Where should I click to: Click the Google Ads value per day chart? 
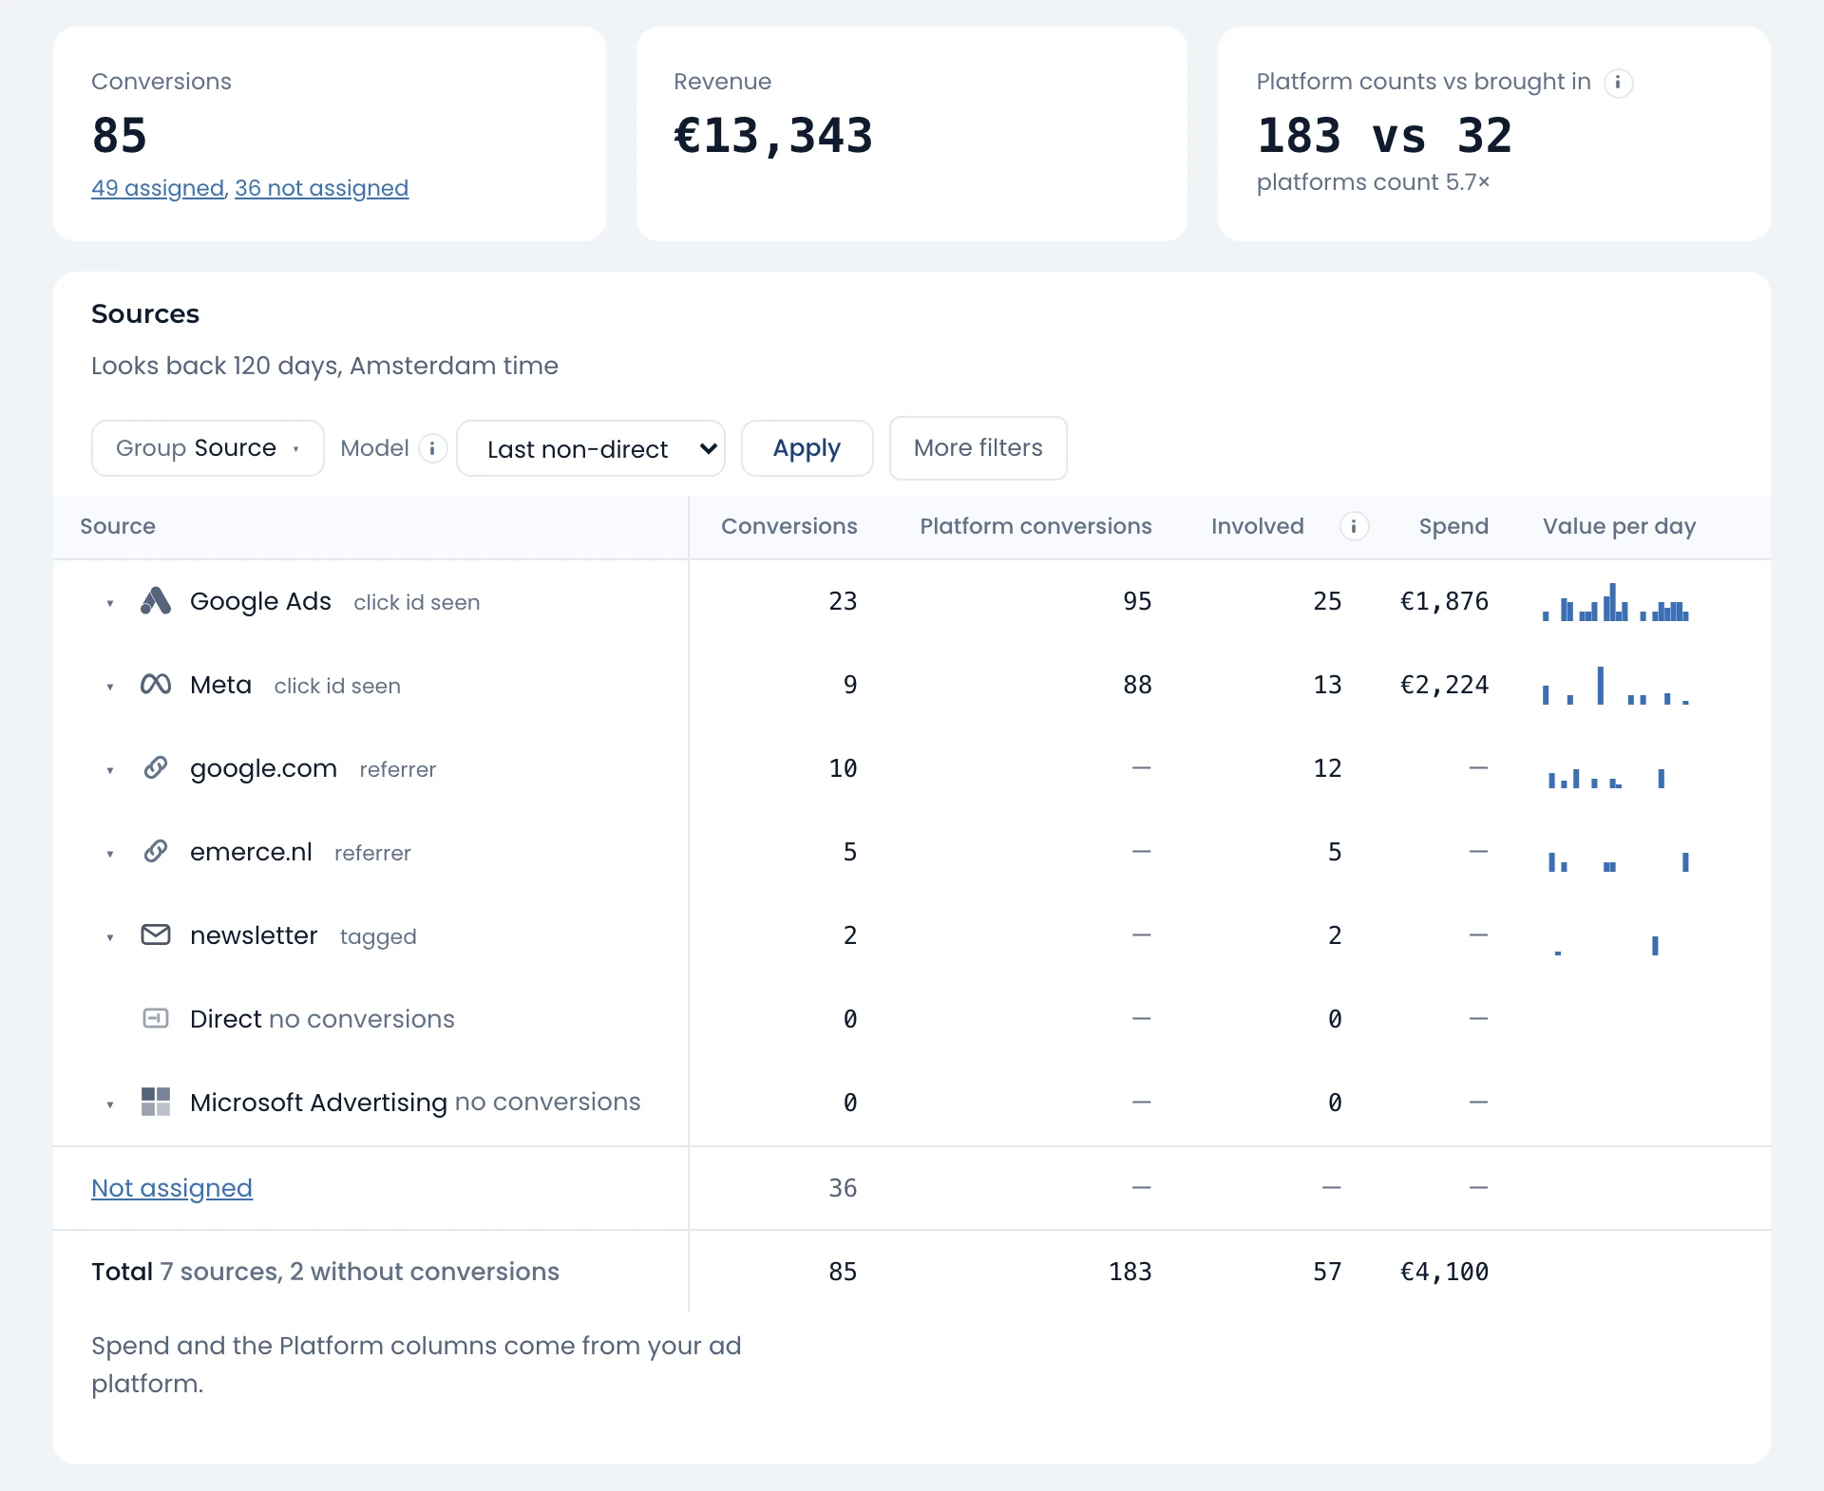(1616, 601)
